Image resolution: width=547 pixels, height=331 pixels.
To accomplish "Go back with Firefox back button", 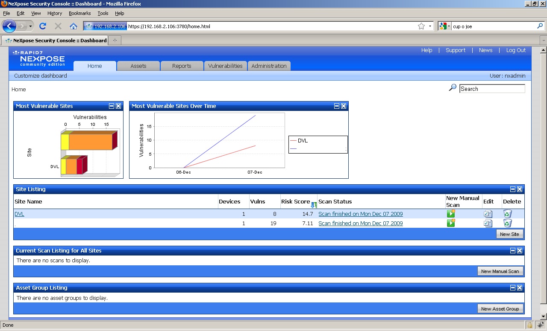I will (x=9, y=26).
